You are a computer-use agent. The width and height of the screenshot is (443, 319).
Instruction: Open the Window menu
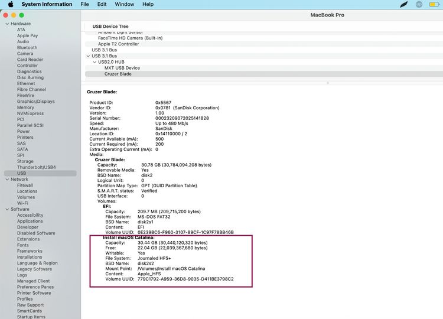tap(124, 4)
